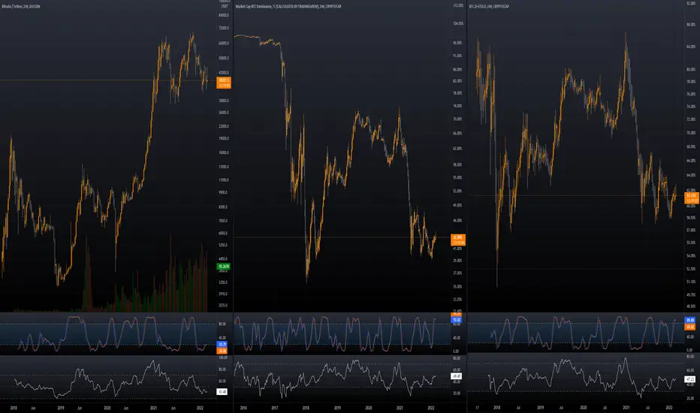700x413 pixels.
Task: Click 84.00% on BTC.D+ETH.D price axis
Action: coord(691,47)
